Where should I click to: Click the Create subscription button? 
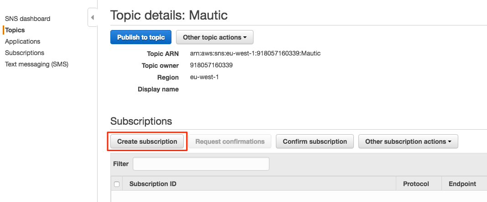click(147, 141)
